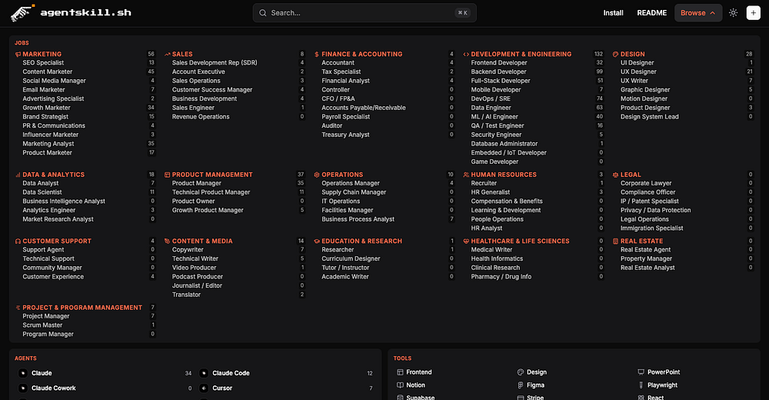Click the Healthcare heart icon

pyautogui.click(x=466, y=242)
